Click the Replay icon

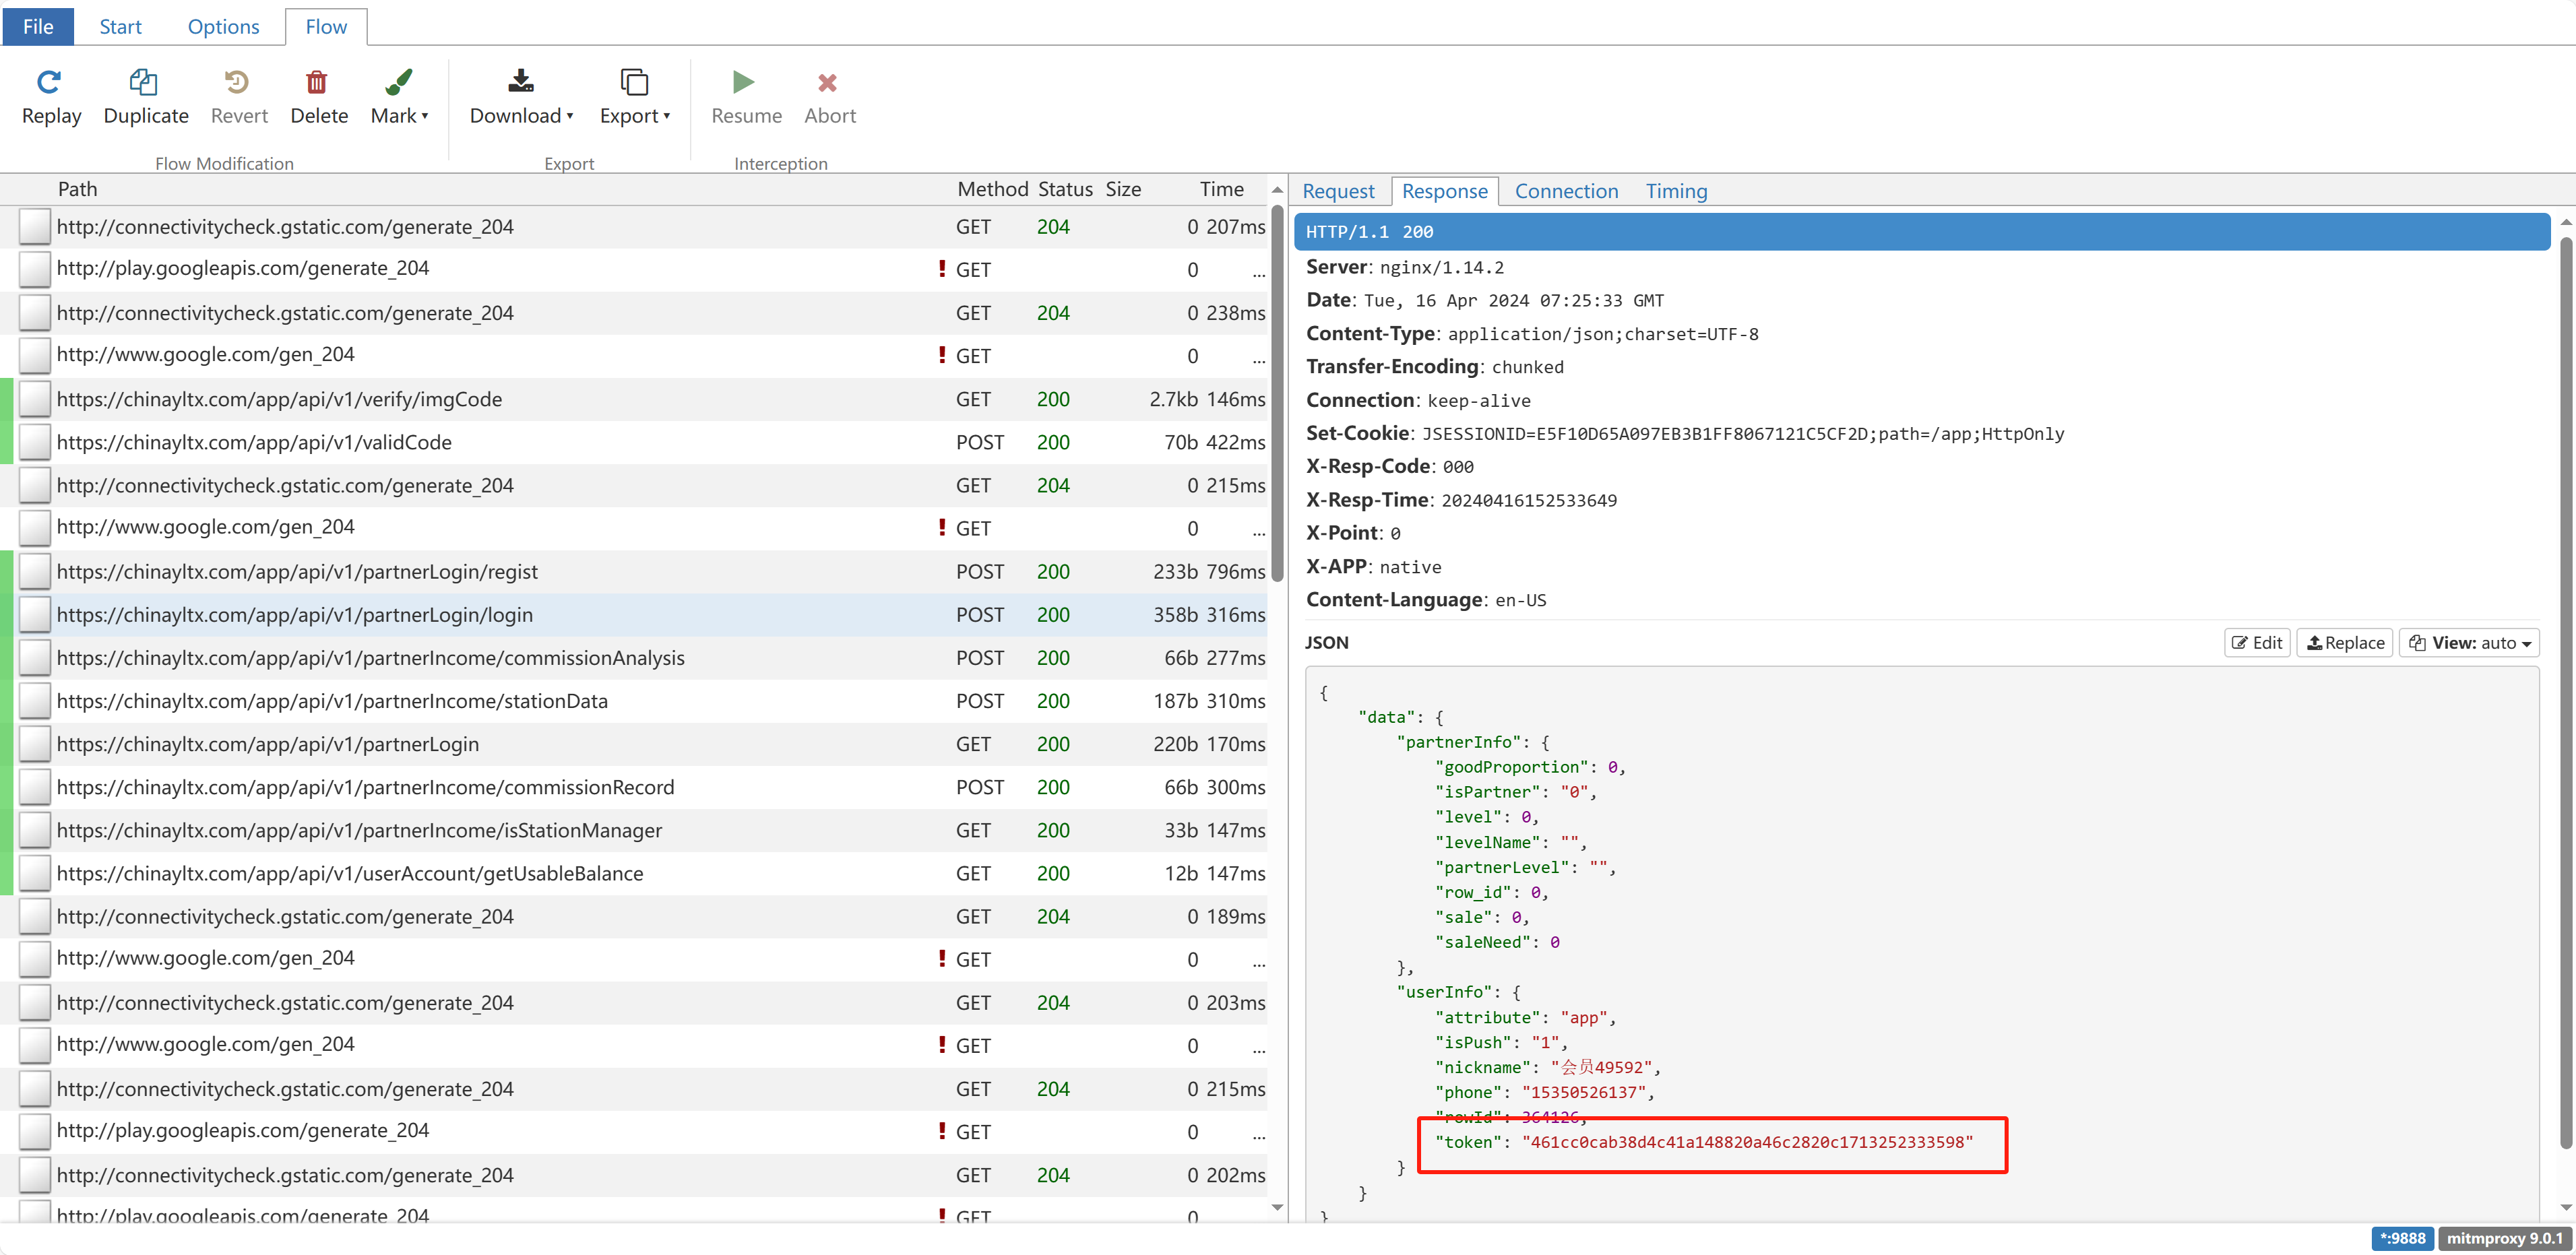tap(49, 82)
